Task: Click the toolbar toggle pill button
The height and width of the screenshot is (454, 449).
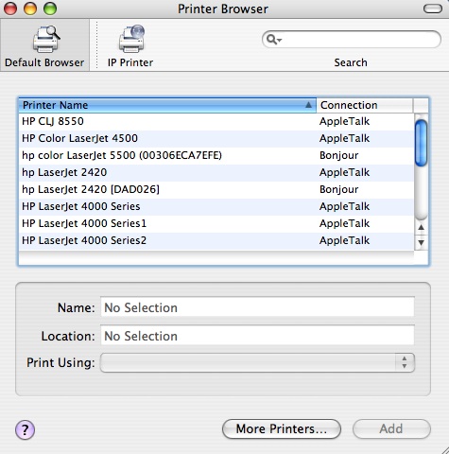Action: (433, 9)
